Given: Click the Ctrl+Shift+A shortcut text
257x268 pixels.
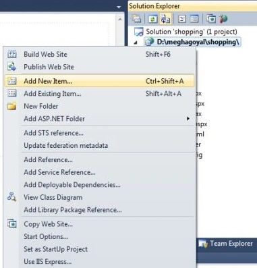Looking at the screenshot, I should pyautogui.click(x=165, y=81).
